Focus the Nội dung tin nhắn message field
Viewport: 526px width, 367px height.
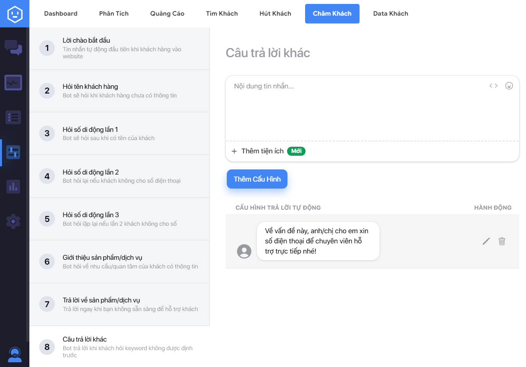[x=372, y=108]
